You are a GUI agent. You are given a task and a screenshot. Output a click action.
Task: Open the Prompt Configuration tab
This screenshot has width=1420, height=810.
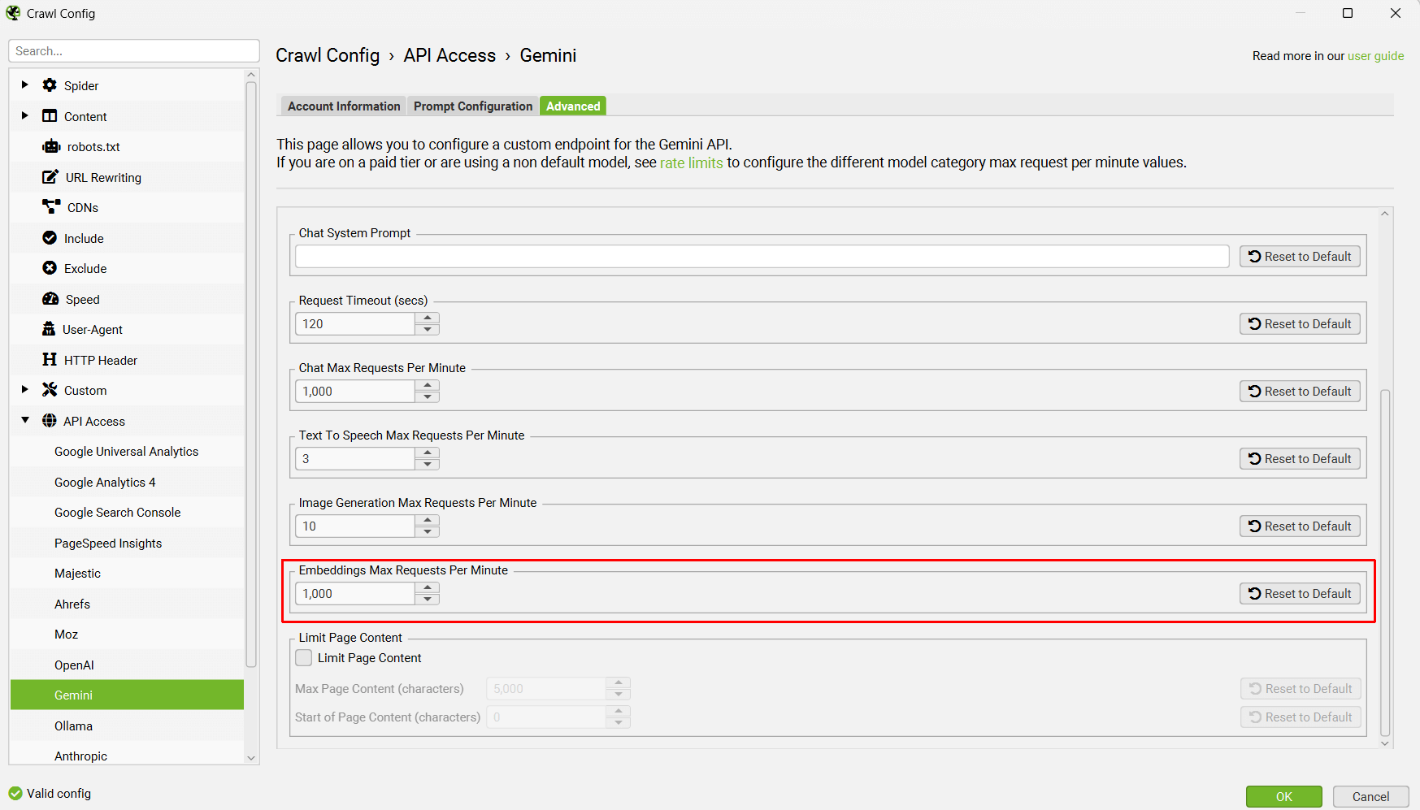473,106
